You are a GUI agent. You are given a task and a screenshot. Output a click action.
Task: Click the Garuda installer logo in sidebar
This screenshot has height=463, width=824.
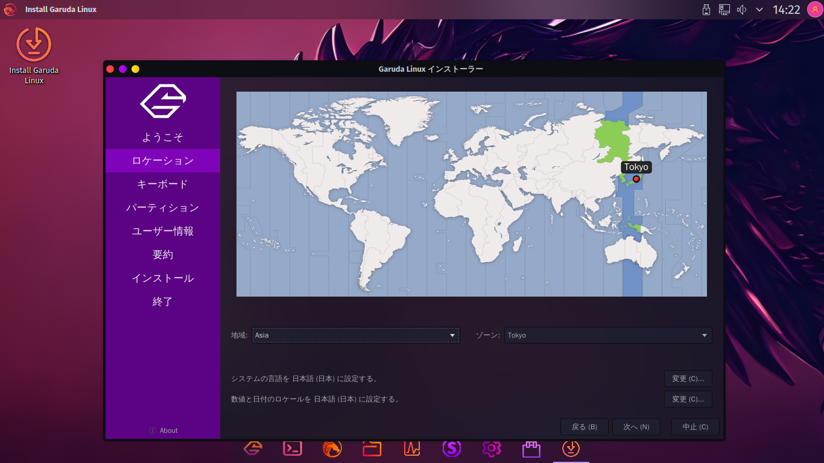[163, 101]
